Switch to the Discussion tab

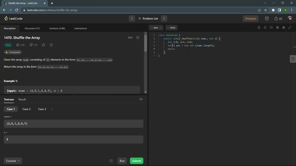pos(32,29)
